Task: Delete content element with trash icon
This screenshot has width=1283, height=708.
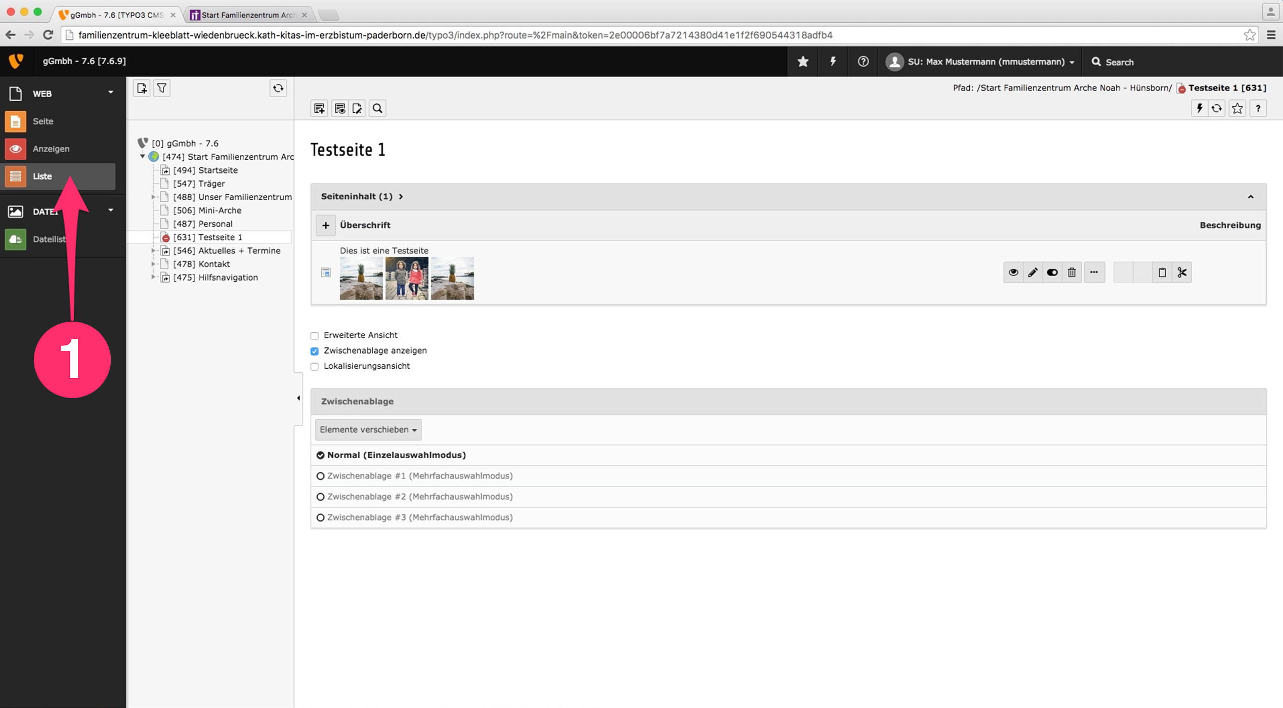Action: (x=1072, y=273)
